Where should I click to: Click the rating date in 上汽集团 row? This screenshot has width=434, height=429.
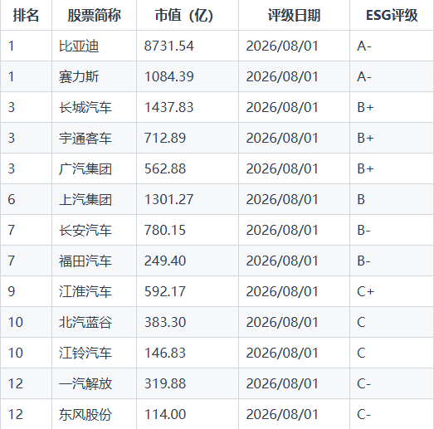(x=282, y=199)
